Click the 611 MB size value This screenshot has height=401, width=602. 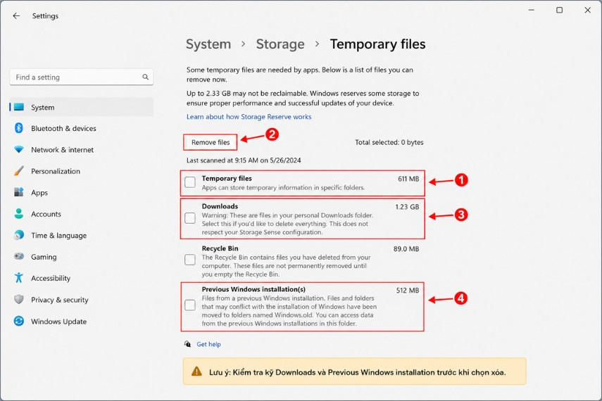408,179
